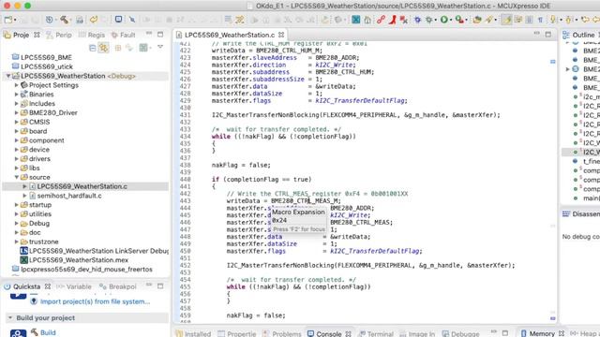The image size is (600, 337).
Task: Click the yellow pin toolbar icon
Action: coord(553,20)
